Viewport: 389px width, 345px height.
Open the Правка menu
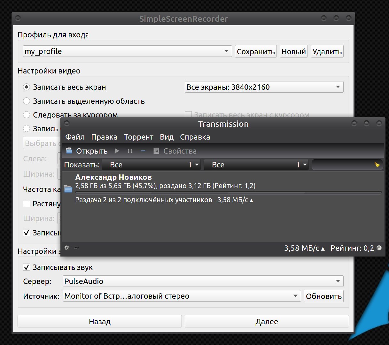tap(104, 137)
